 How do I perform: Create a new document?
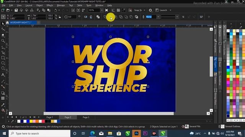tap(3, 10)
